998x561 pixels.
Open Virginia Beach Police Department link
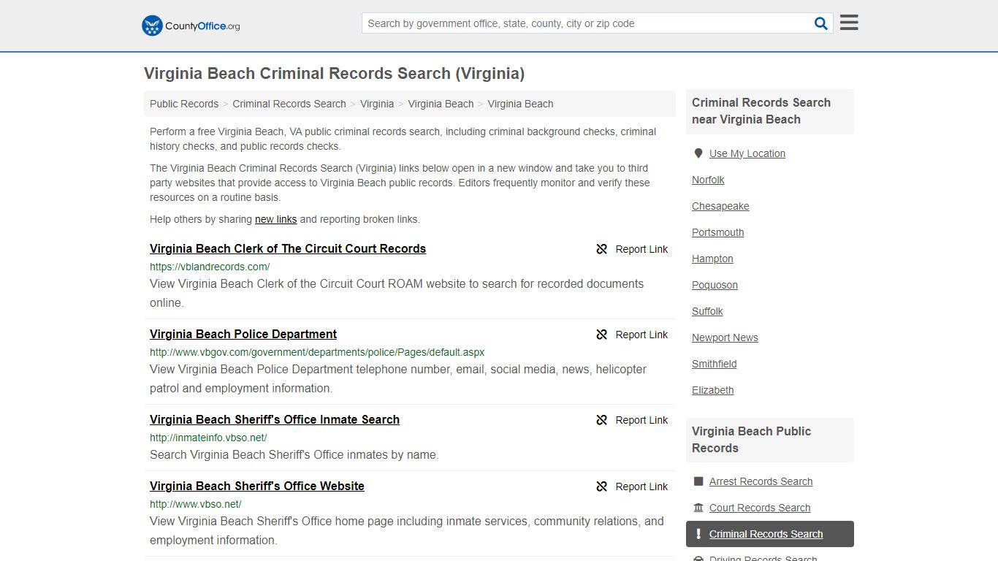point(243,334)
